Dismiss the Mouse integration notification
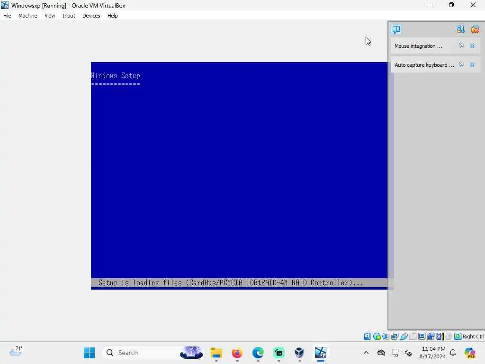 click(472, 46)
